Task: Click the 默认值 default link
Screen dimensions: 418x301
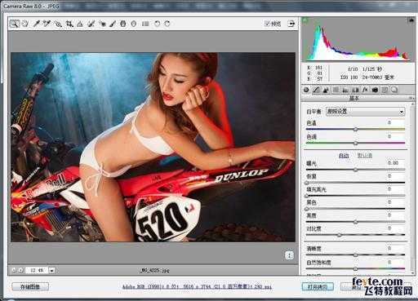Action: [365, 156]
